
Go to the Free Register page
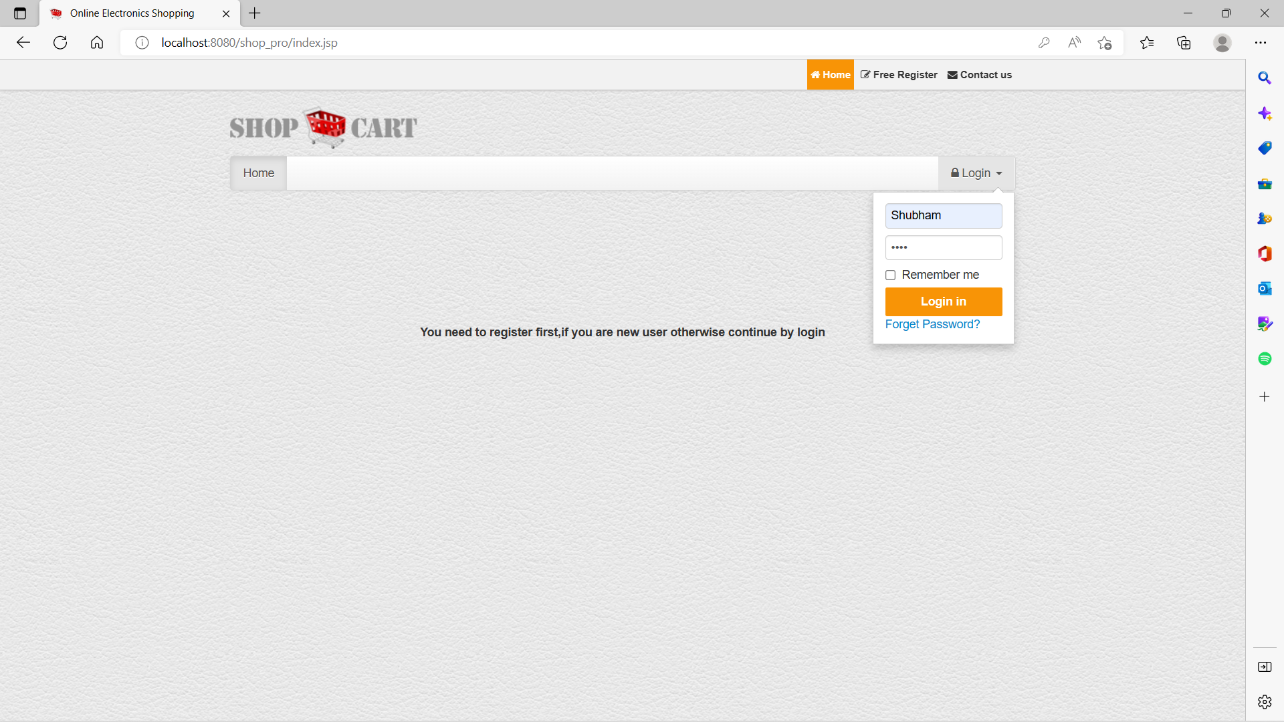[x=899, y=75]
